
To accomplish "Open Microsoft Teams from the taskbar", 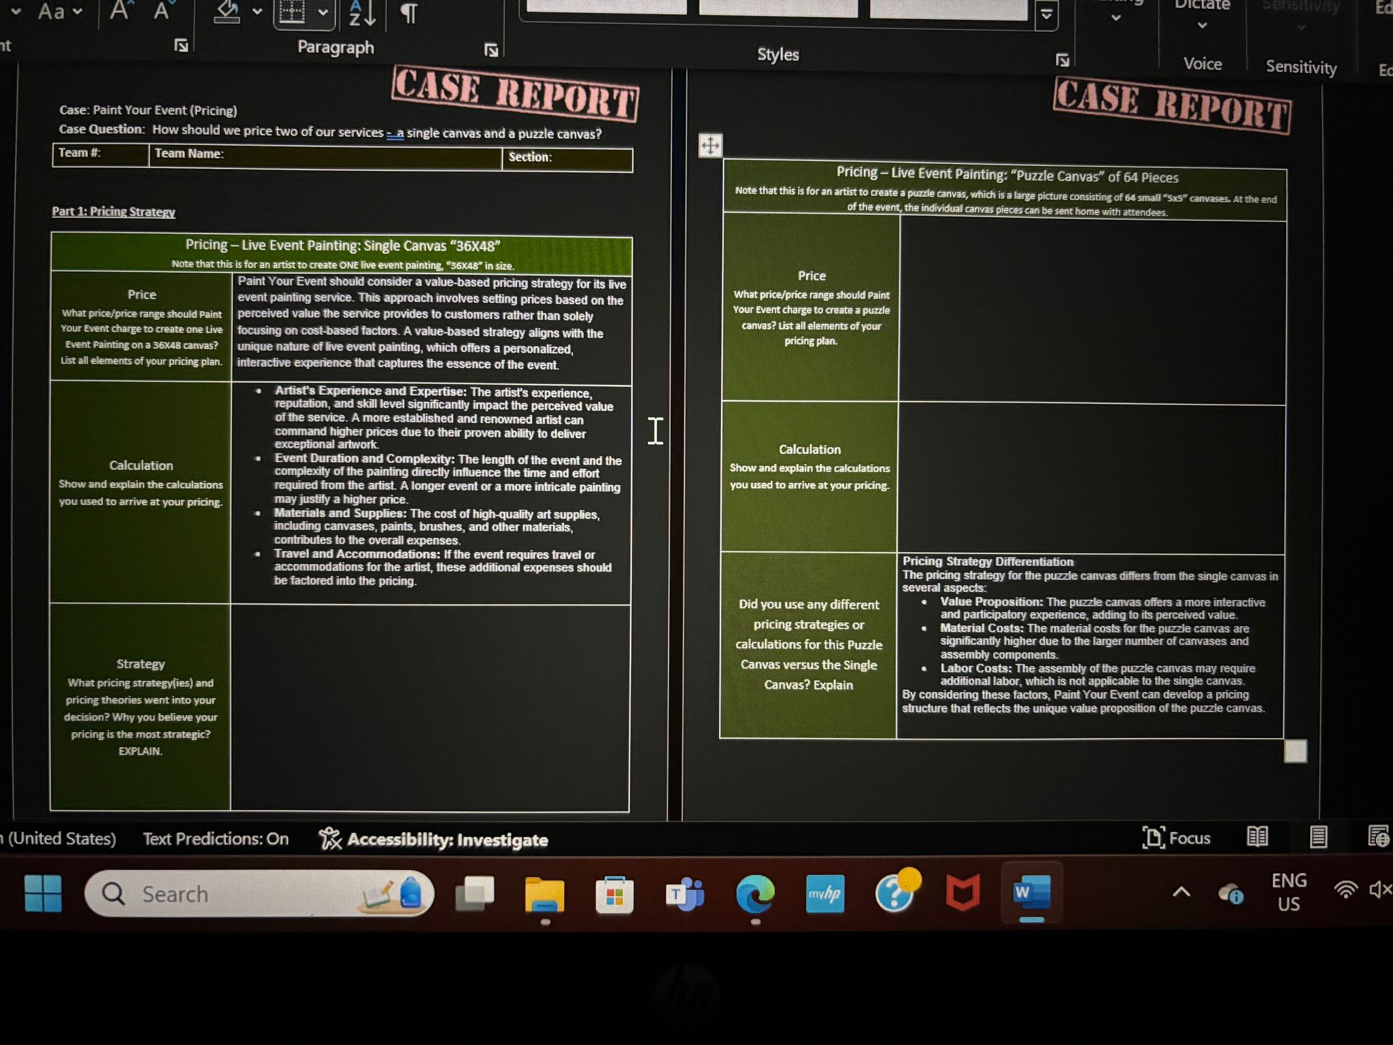I will [x=685, y=894].
